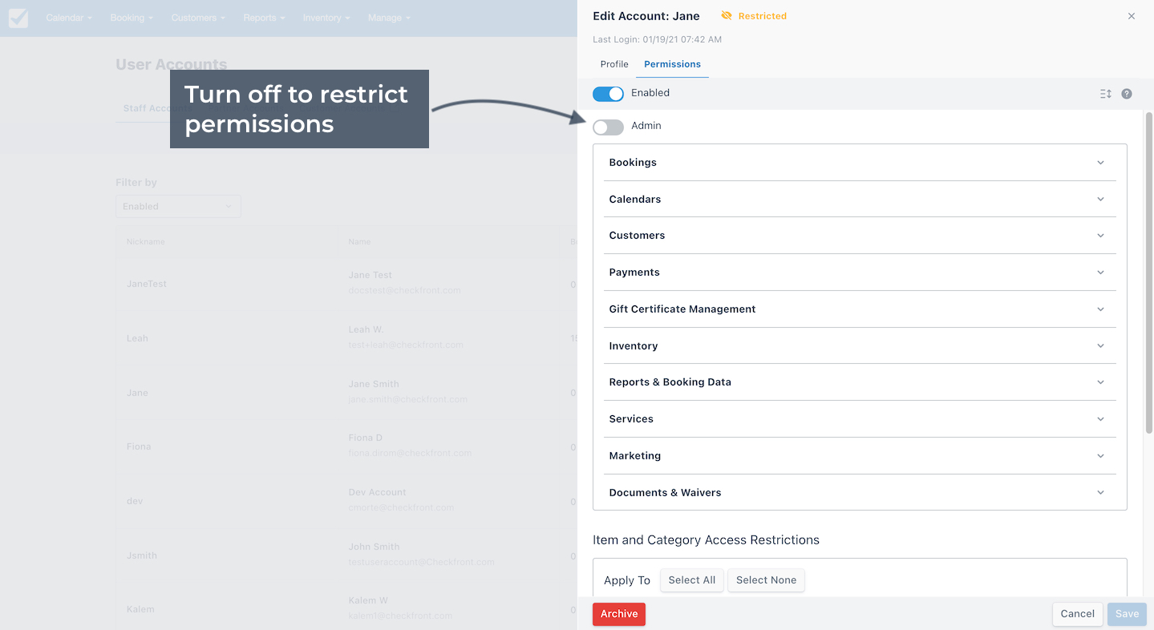
Task: Click the red Archive button
Action: pyautogui.click(x=619, y=614)
